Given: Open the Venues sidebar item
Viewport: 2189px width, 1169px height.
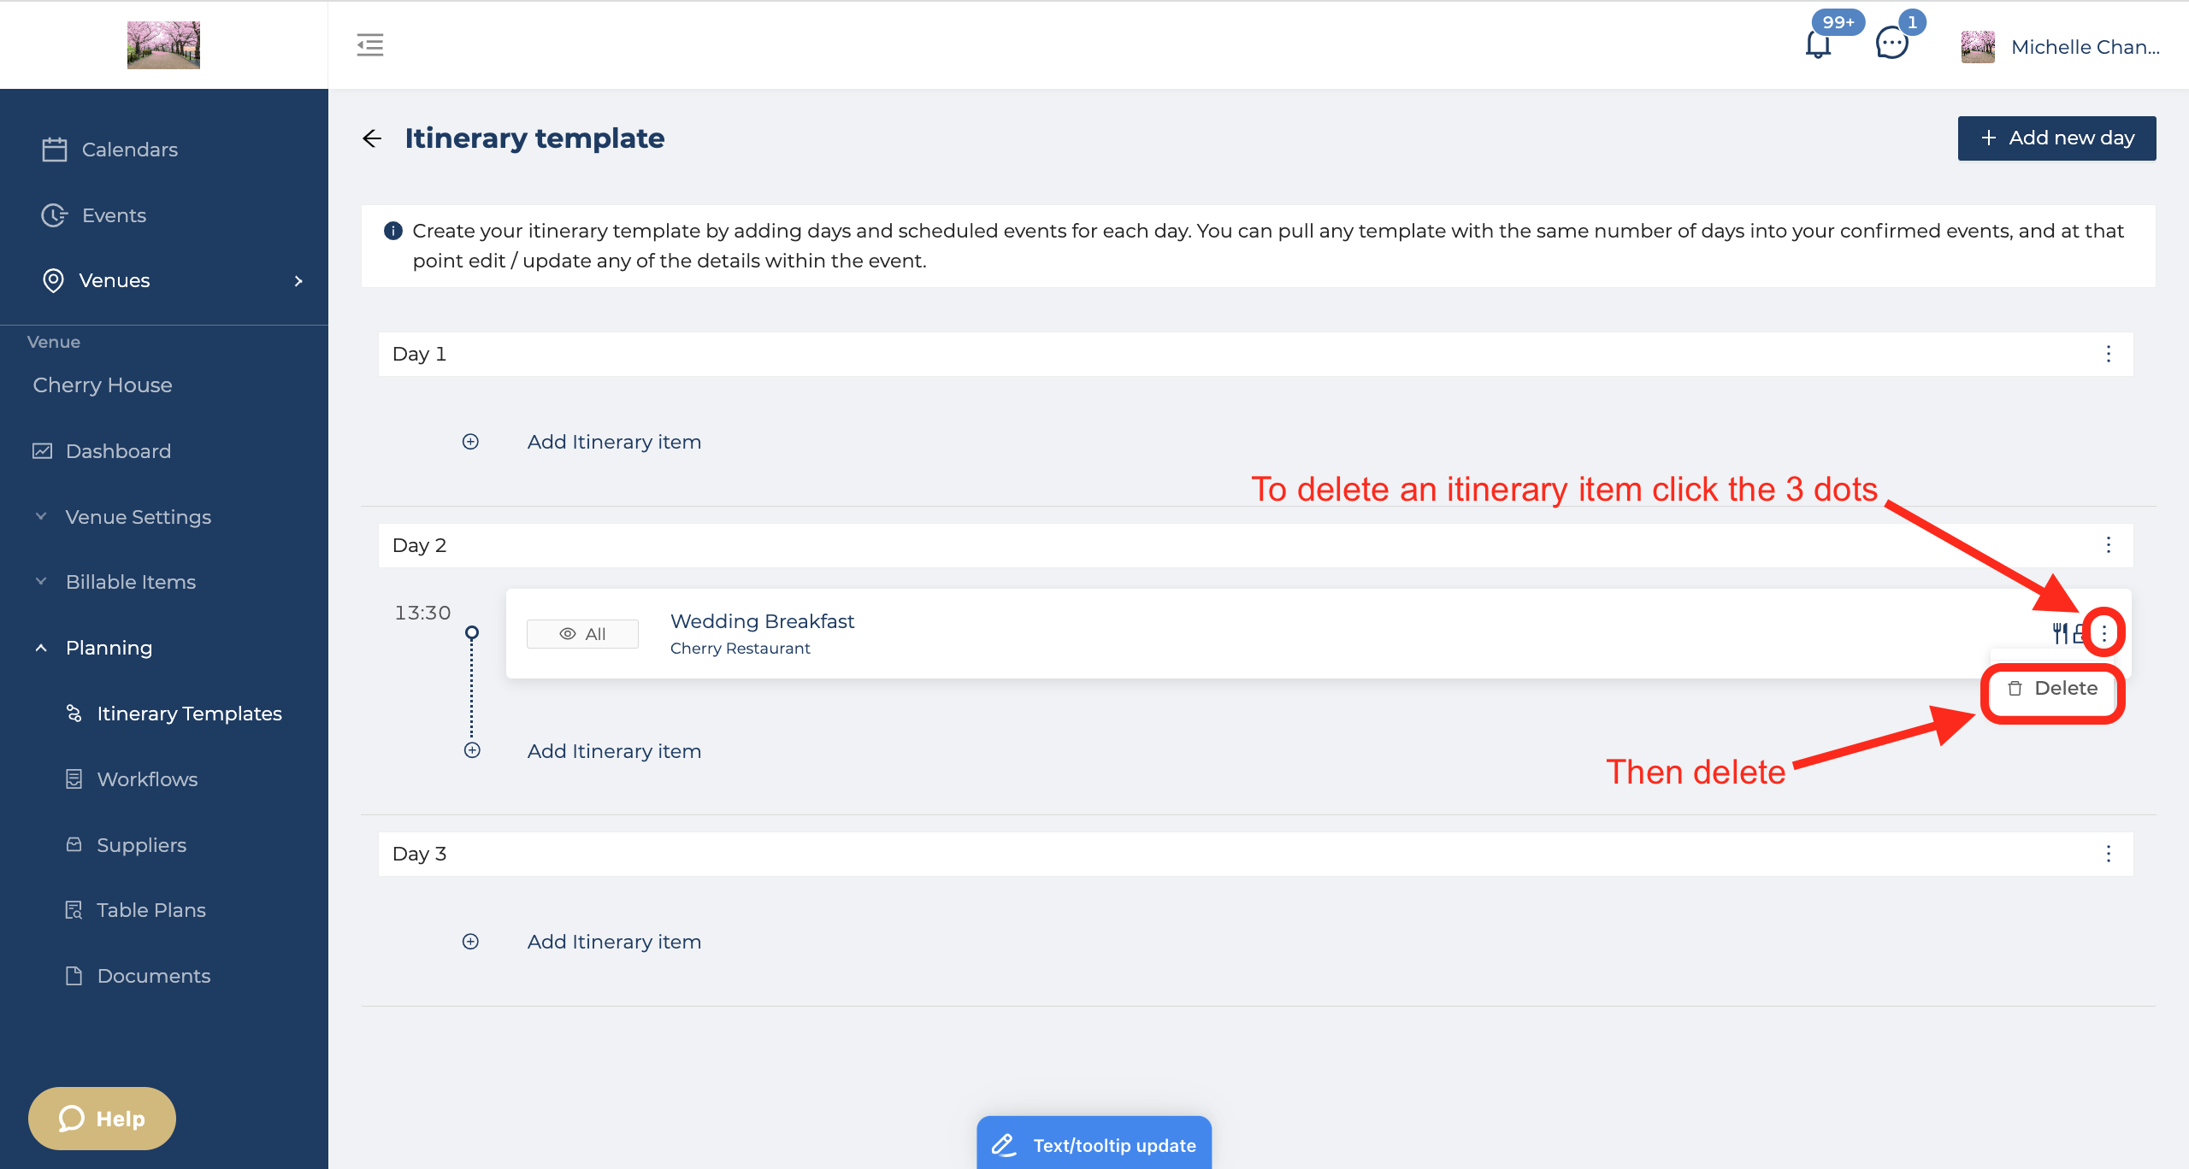Looking at the screenshot, I should [x=114, y=280].
